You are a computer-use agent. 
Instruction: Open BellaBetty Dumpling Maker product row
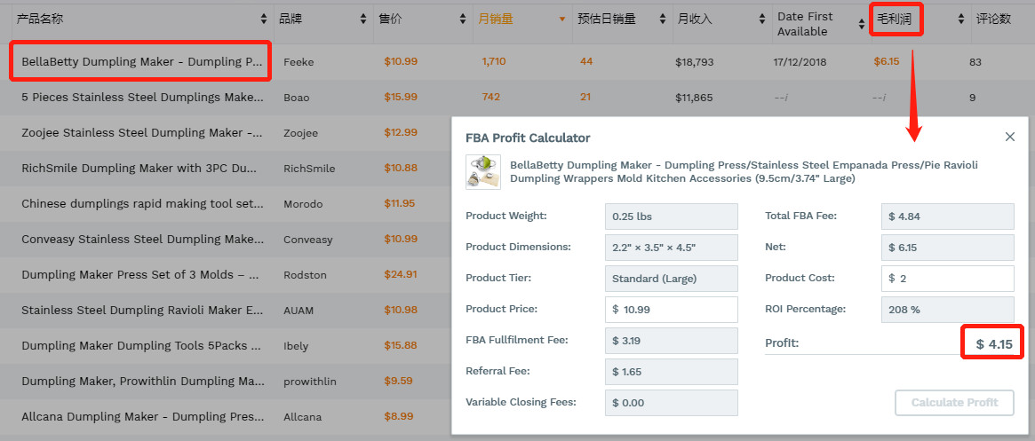click(x=142, y=62)
